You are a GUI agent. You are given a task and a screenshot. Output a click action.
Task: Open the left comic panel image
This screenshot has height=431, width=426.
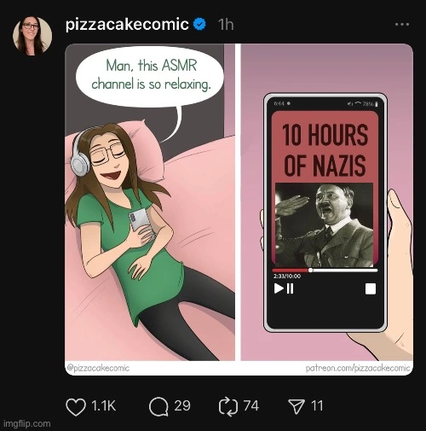coord(150,202)
